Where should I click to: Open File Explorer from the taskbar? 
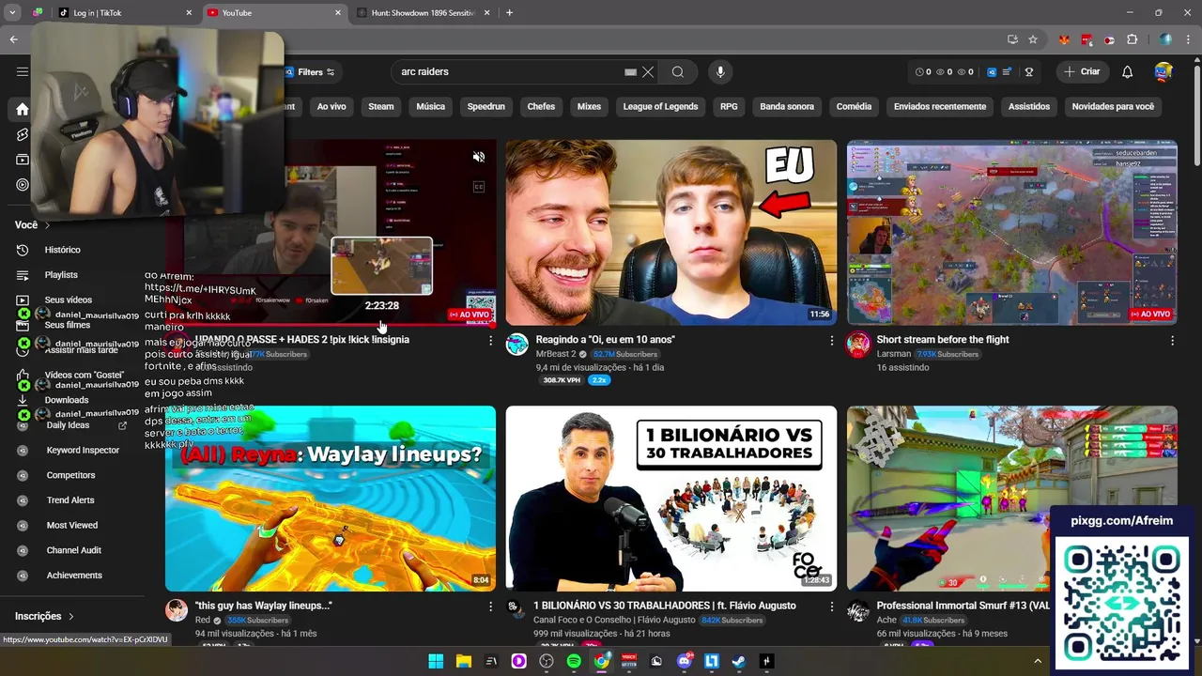pyautogui.click(x=463, y=661)
